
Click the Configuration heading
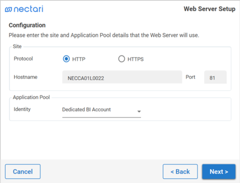click(x=27, y=25)
